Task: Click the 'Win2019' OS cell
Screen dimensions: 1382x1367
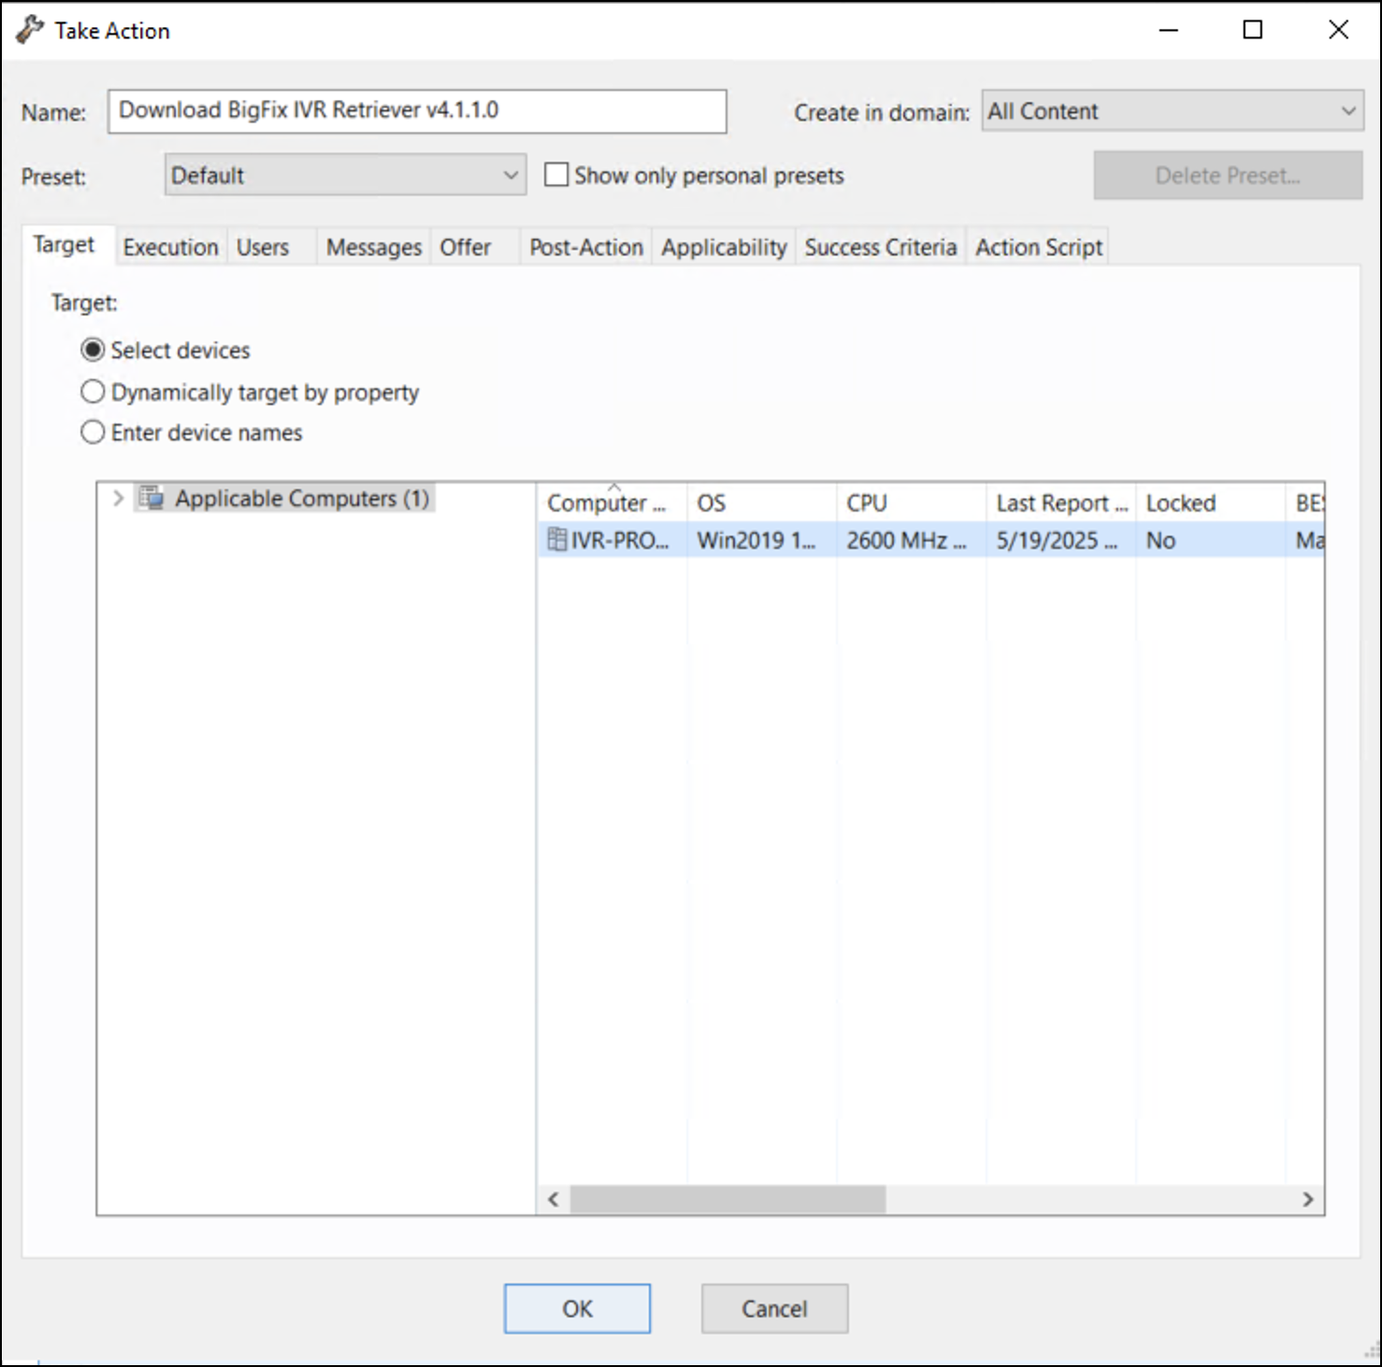Action: pyautogui.click(x=761, y=540)
